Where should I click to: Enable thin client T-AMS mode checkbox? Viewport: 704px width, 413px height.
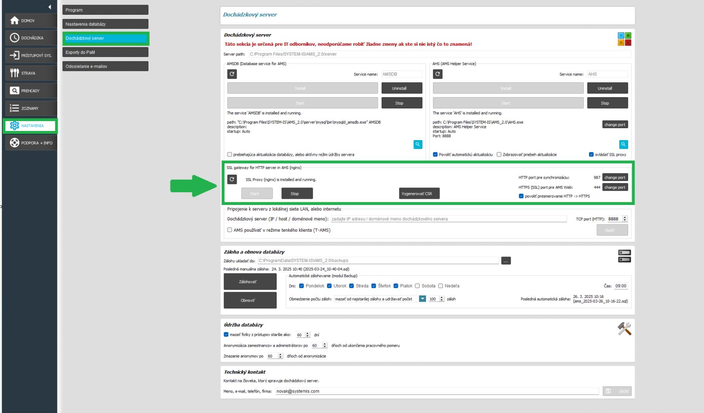pyautogui.click(x=230, y=230)
